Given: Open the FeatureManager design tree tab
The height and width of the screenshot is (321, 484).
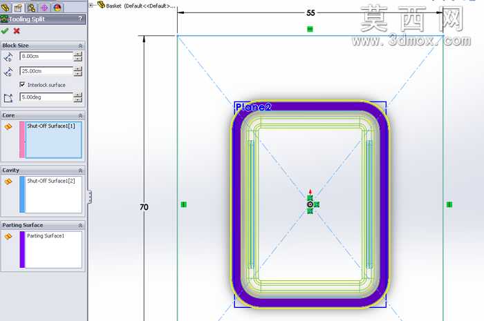Looking at the screenshot, I should (6, 8).
